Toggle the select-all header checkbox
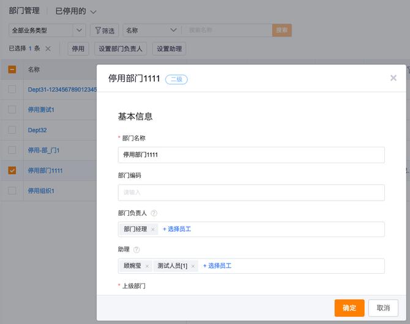The image size is (410, 324). (12, 70)
